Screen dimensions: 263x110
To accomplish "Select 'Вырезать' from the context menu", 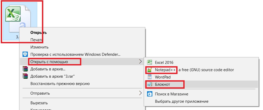I will [39, 103].
